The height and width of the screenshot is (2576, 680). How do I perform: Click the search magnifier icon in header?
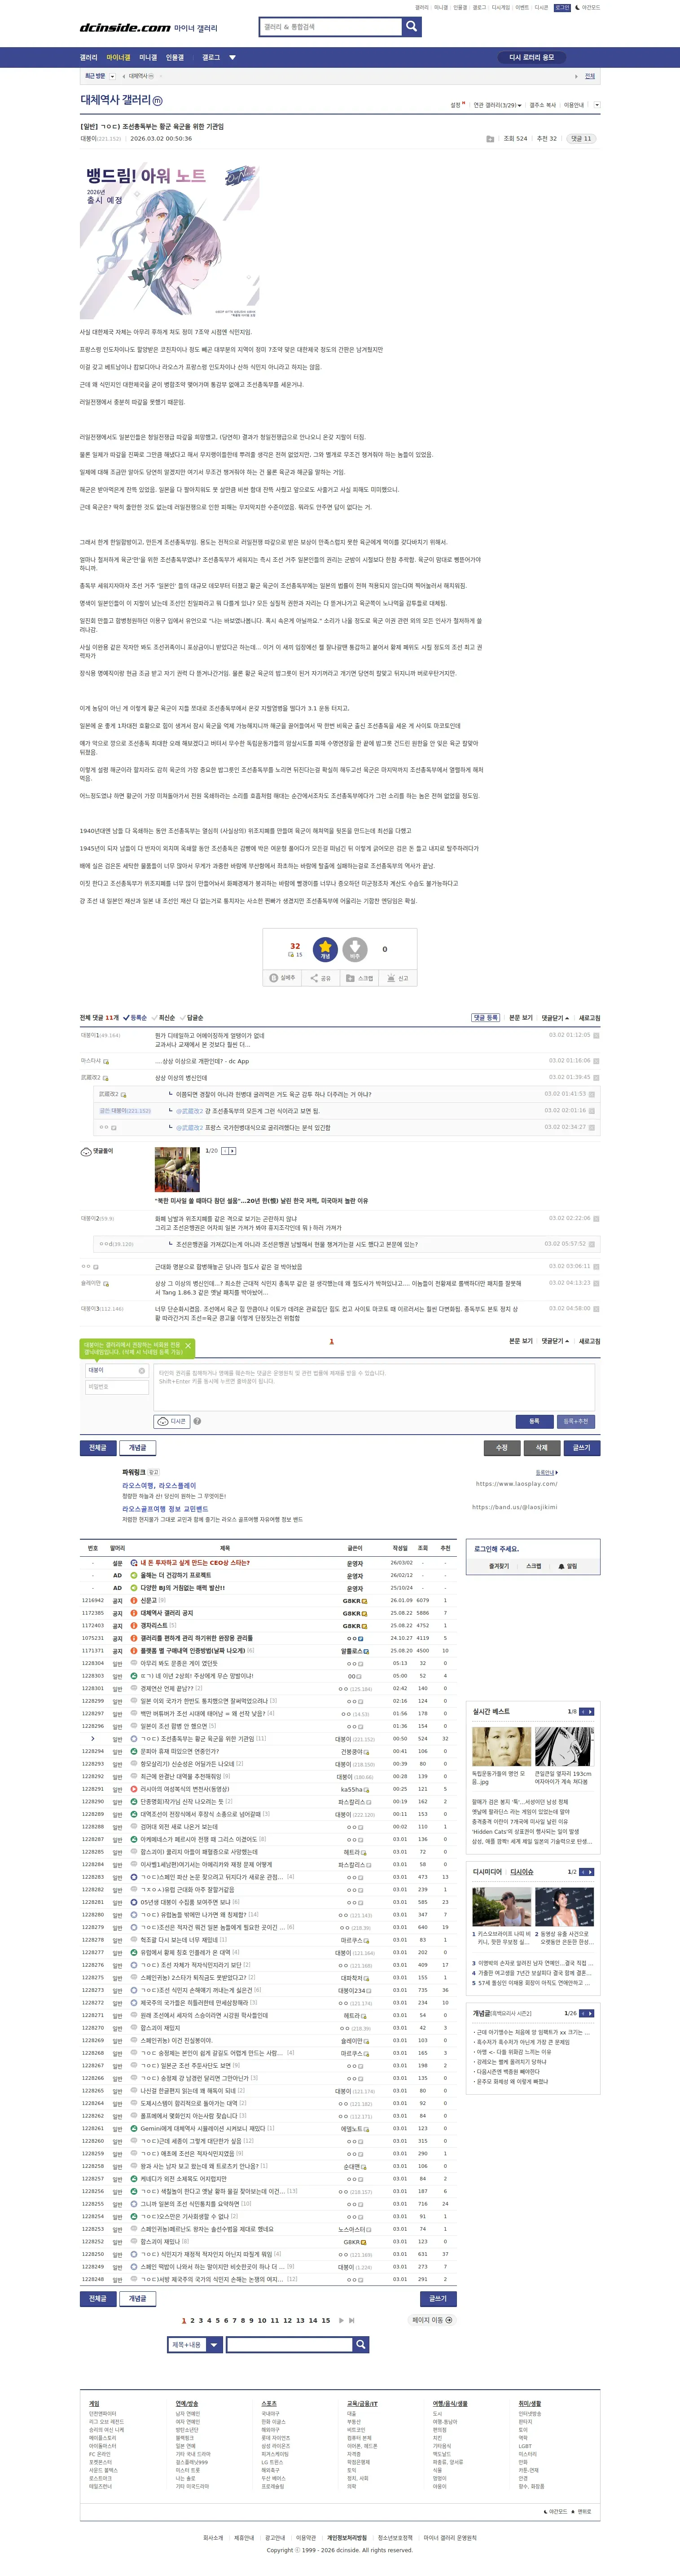[x=412, y=27]
